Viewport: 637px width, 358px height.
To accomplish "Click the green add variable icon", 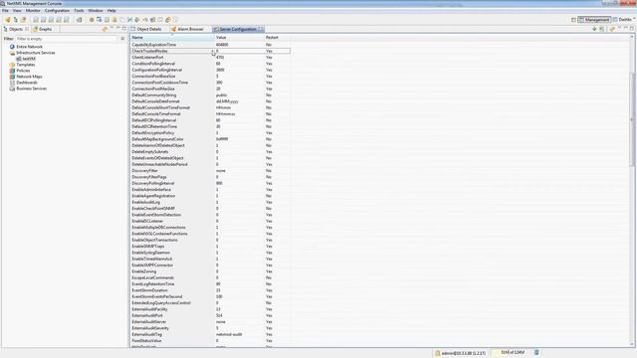I will pyautogui.click(x=594, y=29).
